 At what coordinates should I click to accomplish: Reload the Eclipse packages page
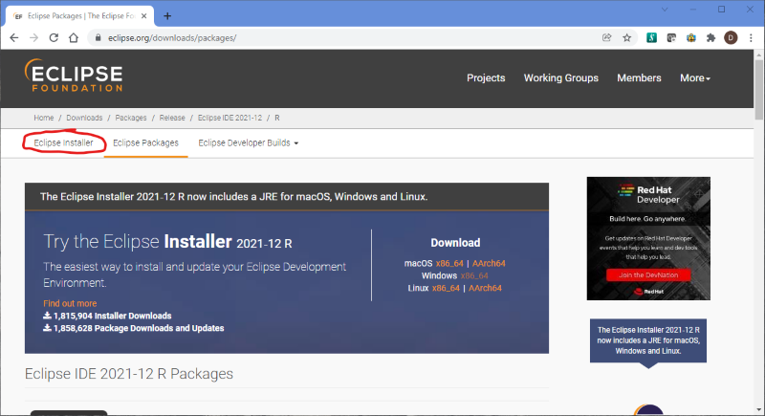[x=54, y=37]
